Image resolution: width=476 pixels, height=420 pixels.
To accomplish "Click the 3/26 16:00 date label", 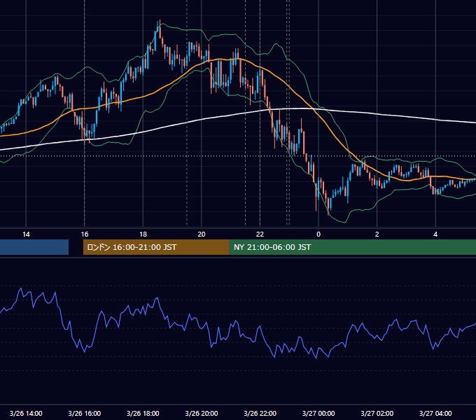I will pyautogui.click(x=85, y=413).
